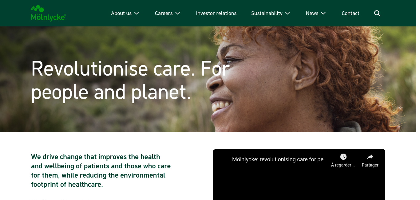Click the video title Mölnlycke: revolutionising care
Image resolution: width=420 pixels, height=200 pixels.
(x=279, y=159)
